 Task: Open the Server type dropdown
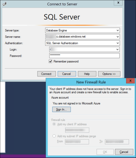(x=118, y=30)
